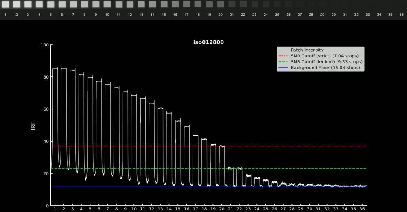Click the peak of the patch 2 intensity curve

[64, 68]
